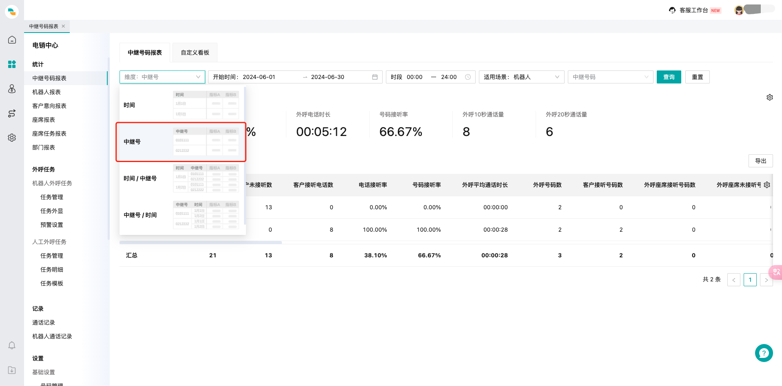Open the dashboard apps icon in left rail
Screen dimensions: 782x386
tap(12, 64)
